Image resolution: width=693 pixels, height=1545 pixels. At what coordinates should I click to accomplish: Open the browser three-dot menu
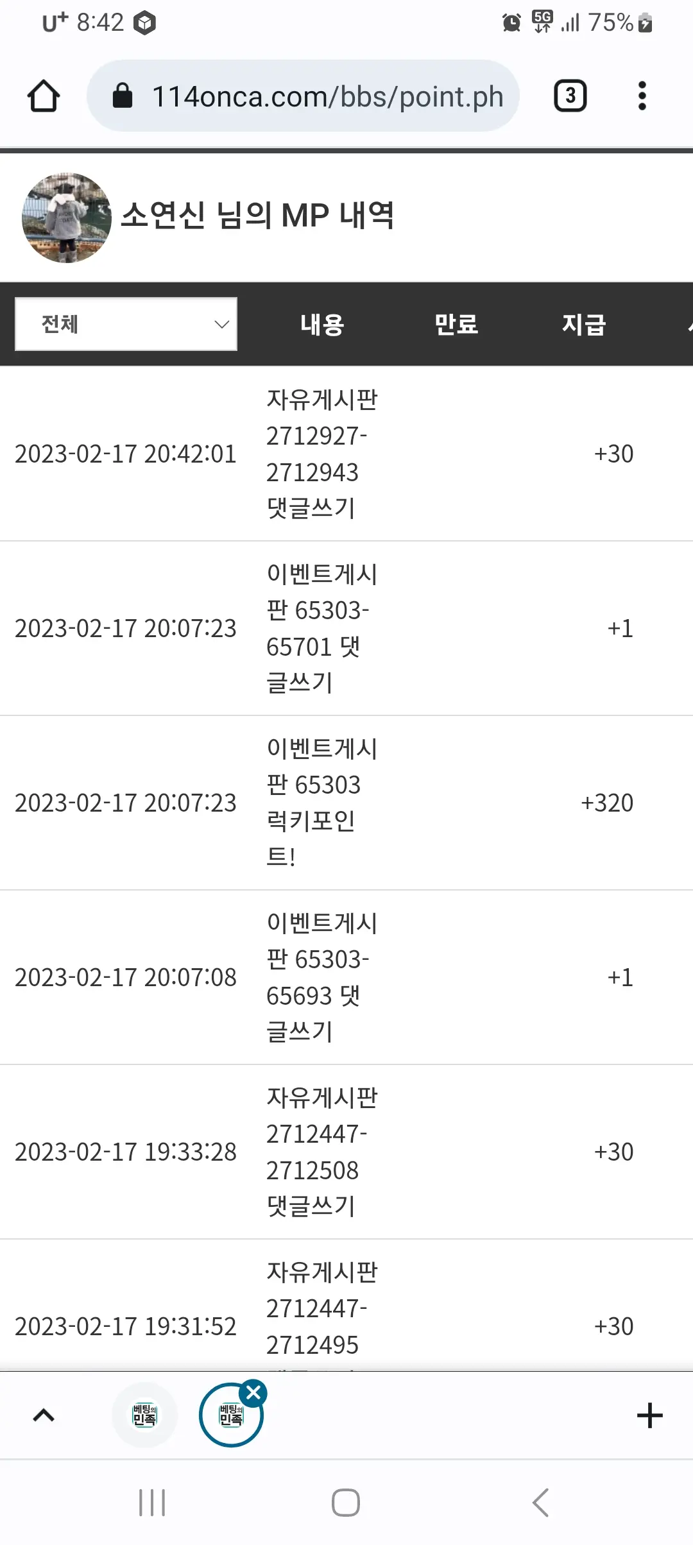[x=642, y=96]
